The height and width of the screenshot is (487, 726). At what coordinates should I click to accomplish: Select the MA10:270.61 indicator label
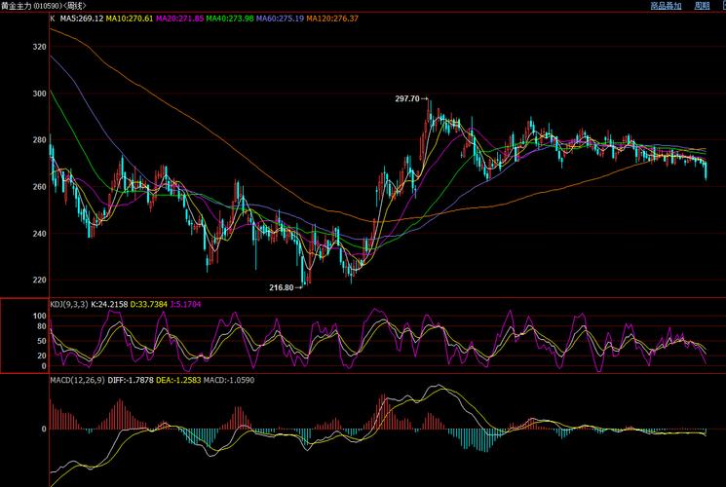click(x=130, y=19)
